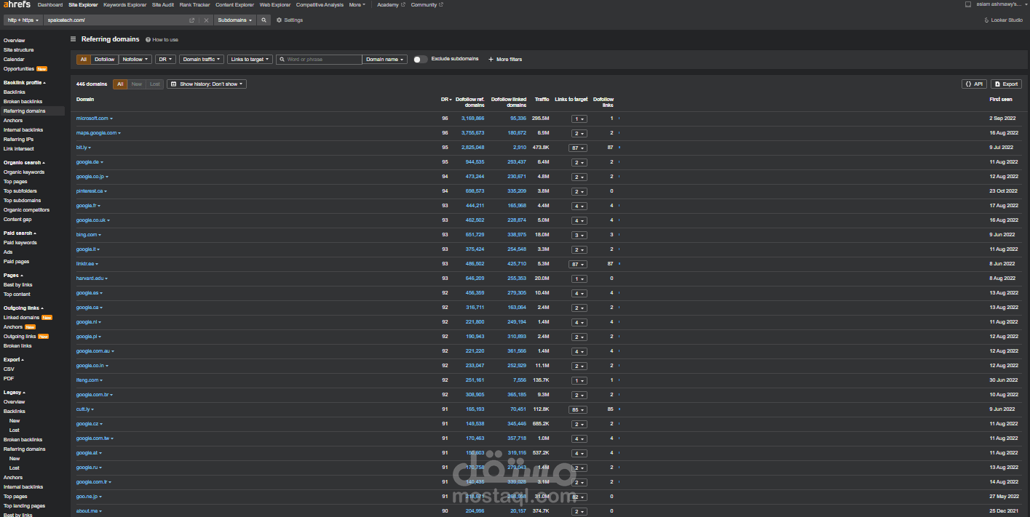The height and width of the screenshot is (517, 1030).
Task: Open protocol http + https dropdown
Action: [x=23, y=20]
